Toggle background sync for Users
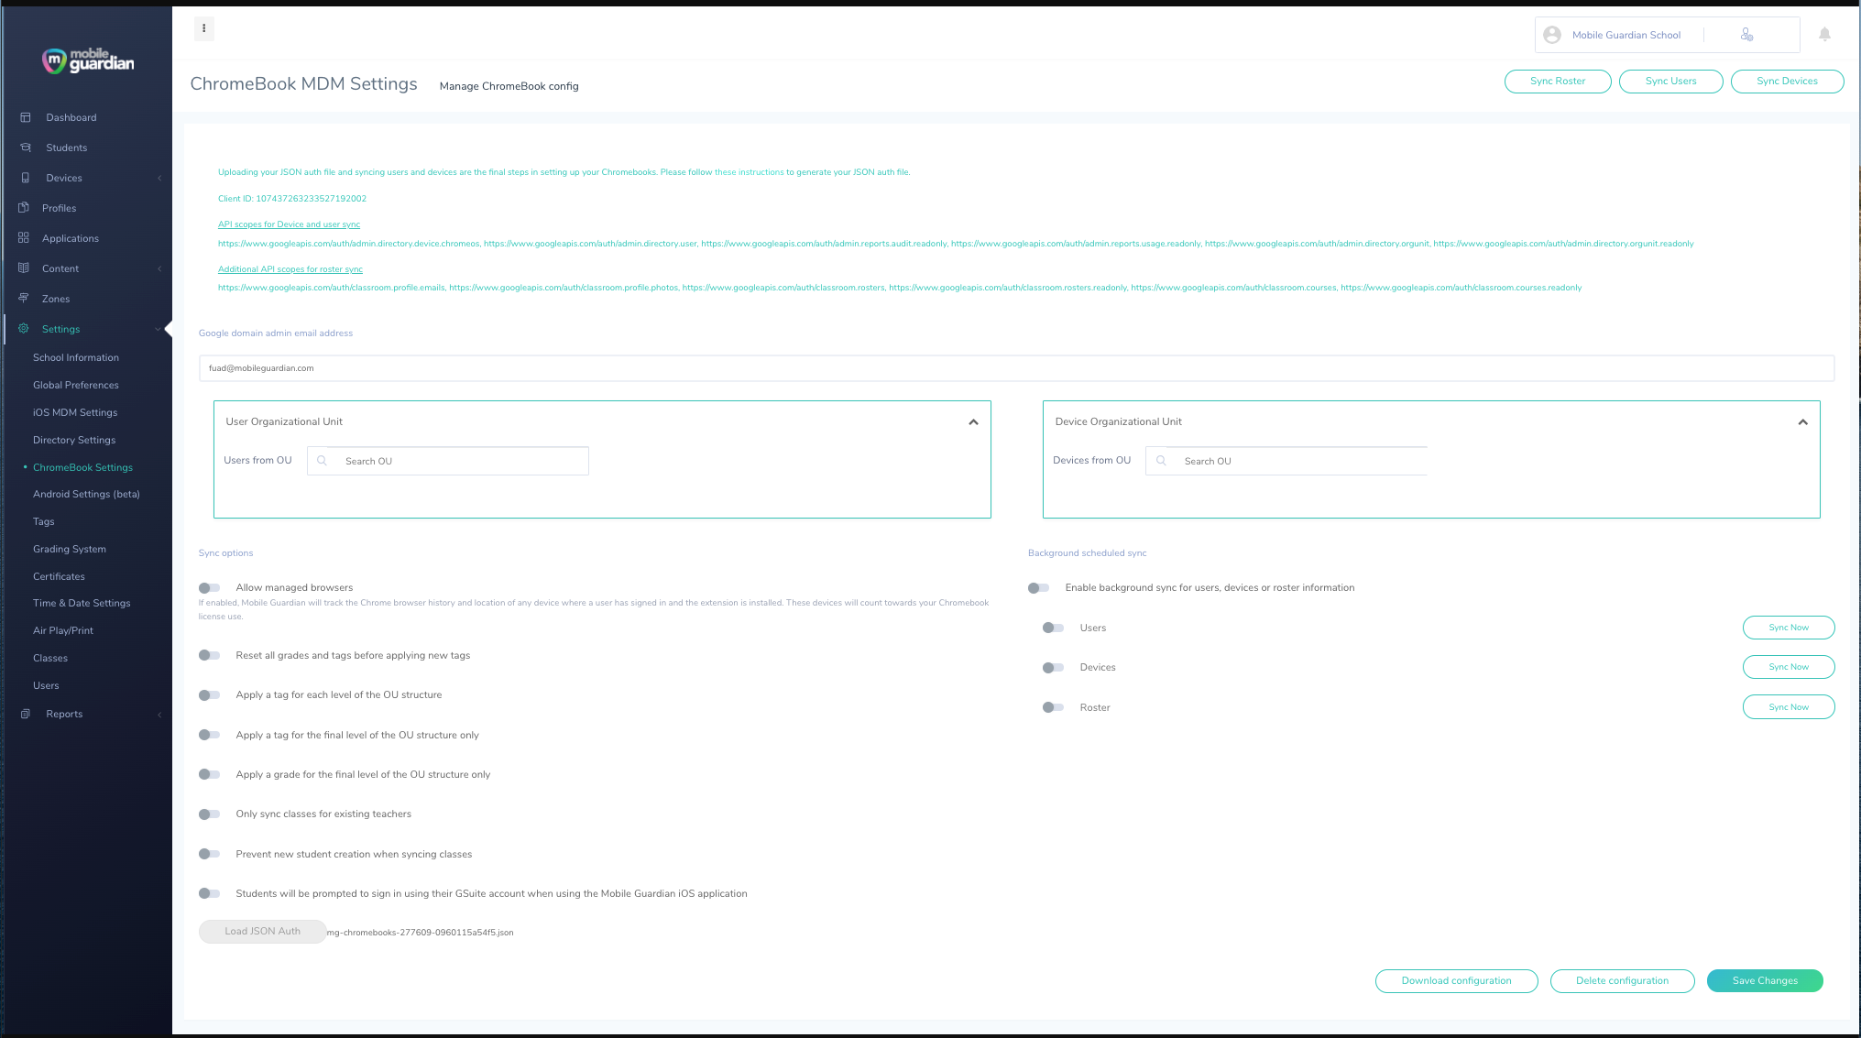Image resolution: width=1861 pixels, height=1038 pixels. coord(1053,628)
